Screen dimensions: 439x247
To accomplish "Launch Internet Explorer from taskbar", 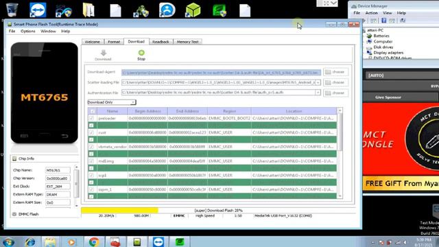I will (30, 242).
